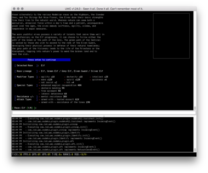Click the 'mana +120' modifier
This screenshot has height=173, width=208.
tap(47, 80)
